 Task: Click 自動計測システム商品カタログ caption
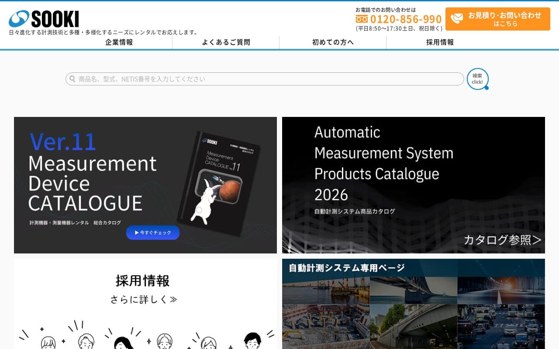pyautogui.click(x=355, y=211)
